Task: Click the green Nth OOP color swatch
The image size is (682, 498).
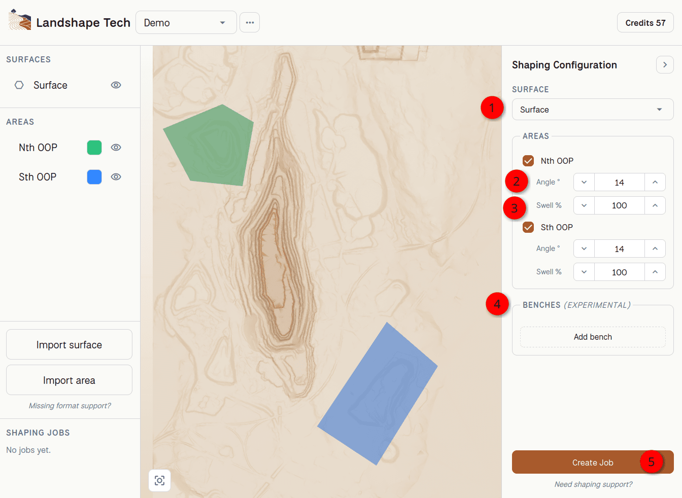Action: point(94,148)
